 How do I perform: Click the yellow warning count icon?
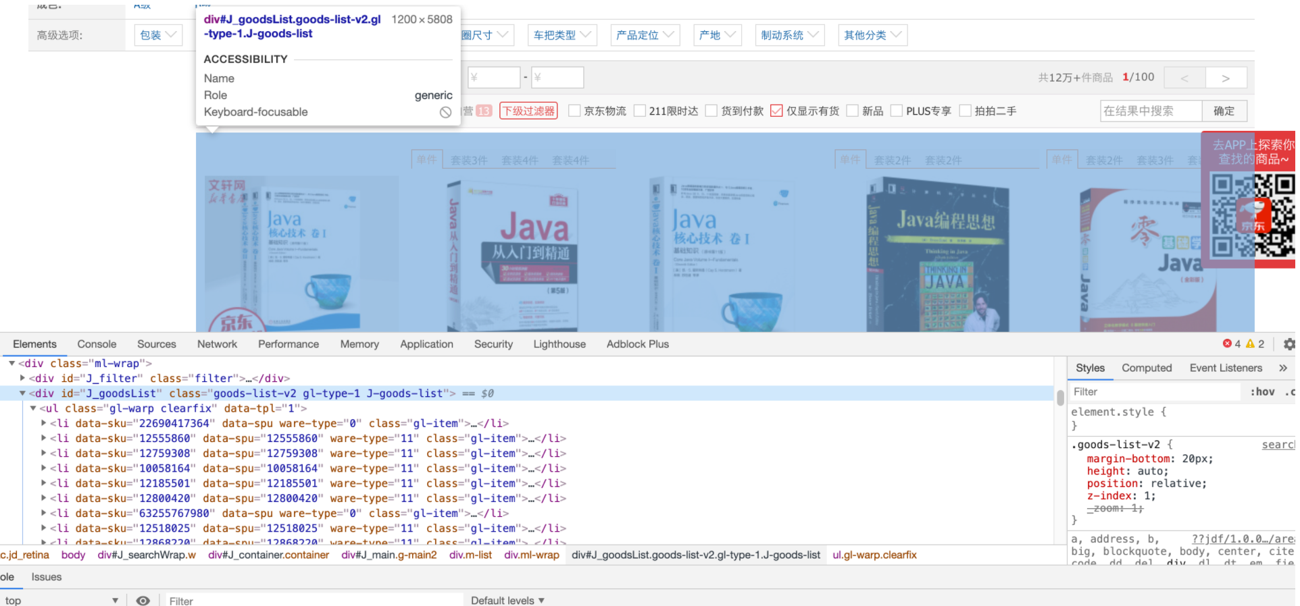1250,343
